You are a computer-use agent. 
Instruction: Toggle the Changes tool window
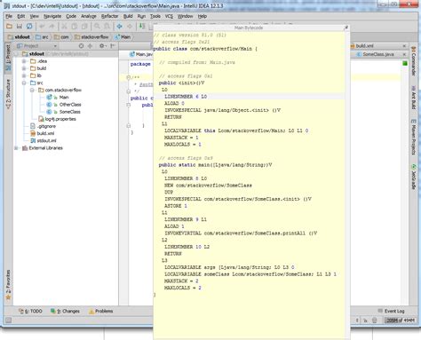tap(65, 311)
